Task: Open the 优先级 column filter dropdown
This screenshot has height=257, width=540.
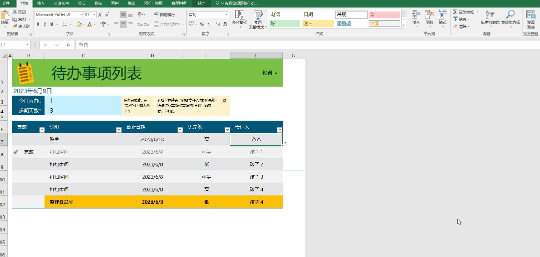Action: (226, 130)
